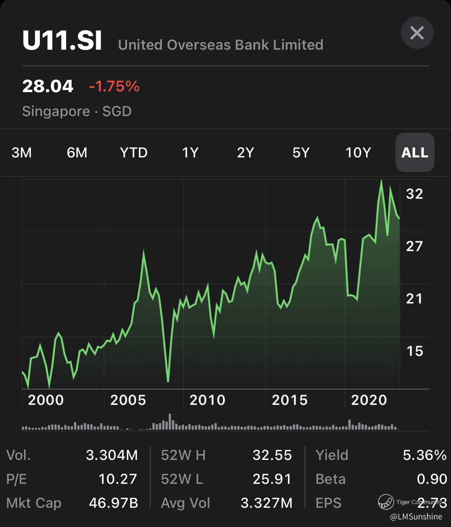Tap the 32 price axis label

[415, 194]
